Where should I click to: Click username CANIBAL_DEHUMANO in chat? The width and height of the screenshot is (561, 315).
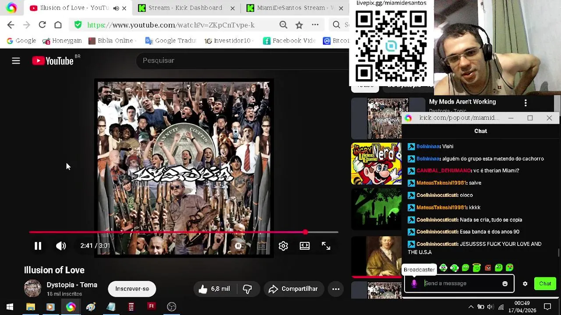coord(444,171)
